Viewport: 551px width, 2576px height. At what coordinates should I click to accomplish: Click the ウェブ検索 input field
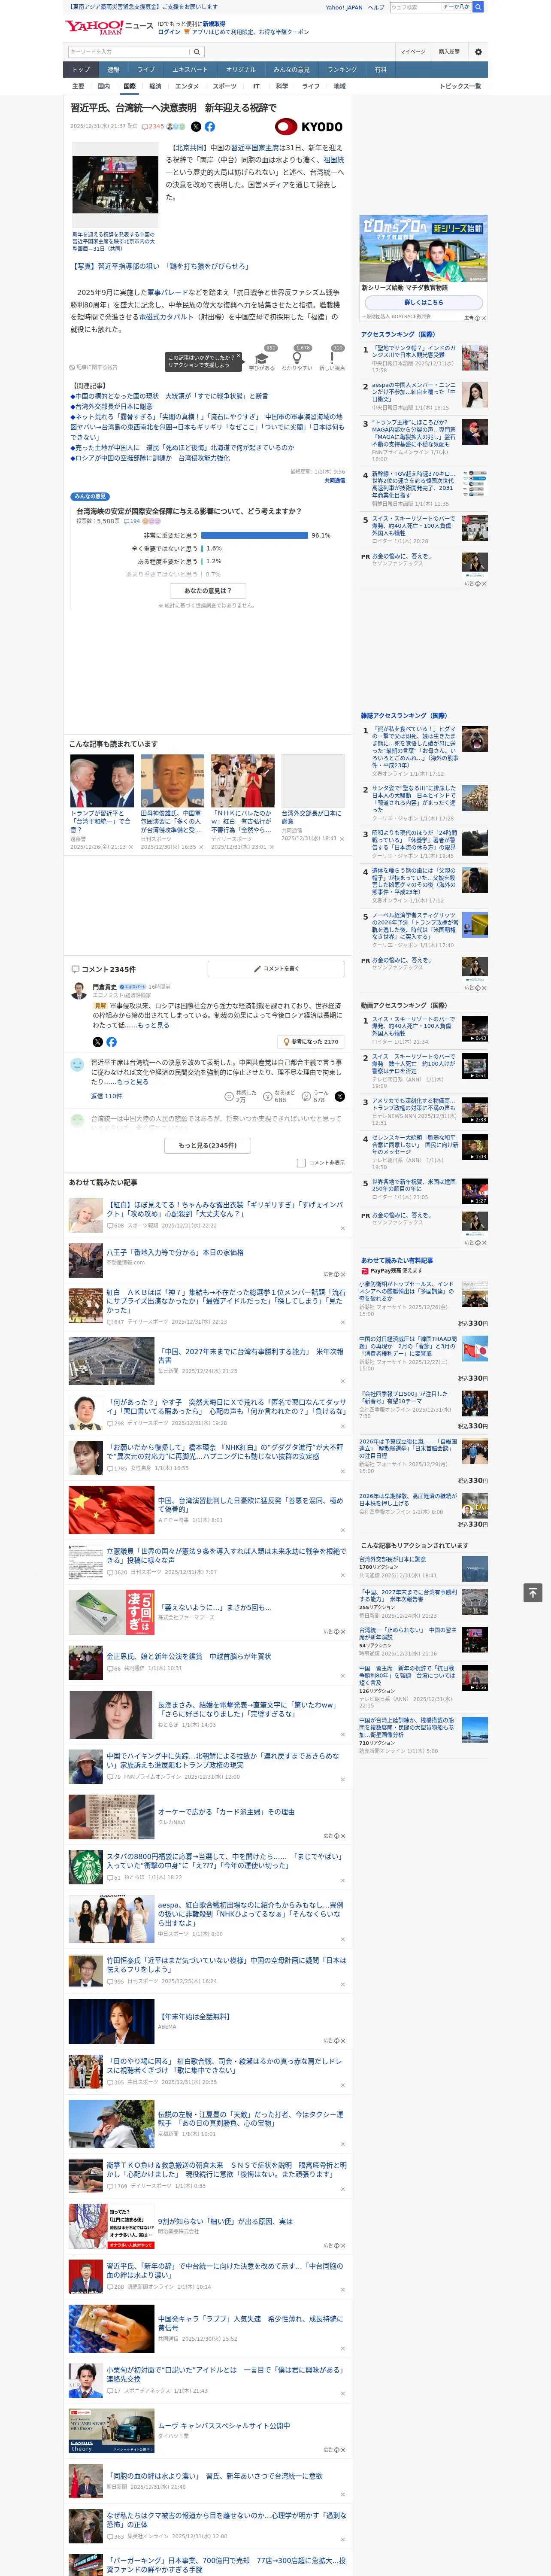point(415,7)
